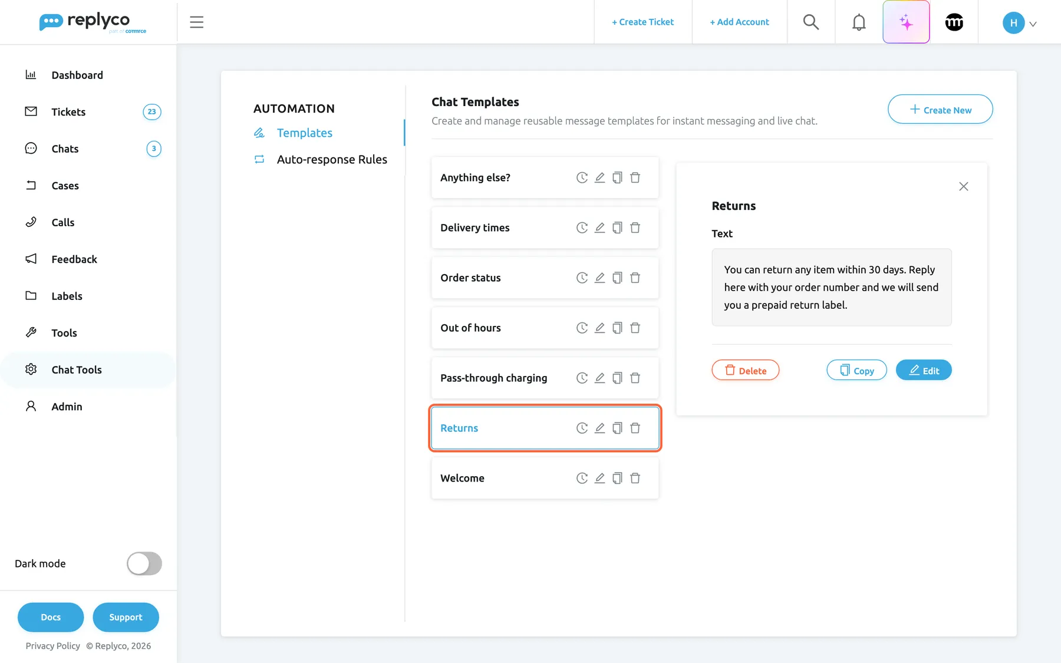
Task: Delete the Out of hours template
Action: click(x=635, y=328)
